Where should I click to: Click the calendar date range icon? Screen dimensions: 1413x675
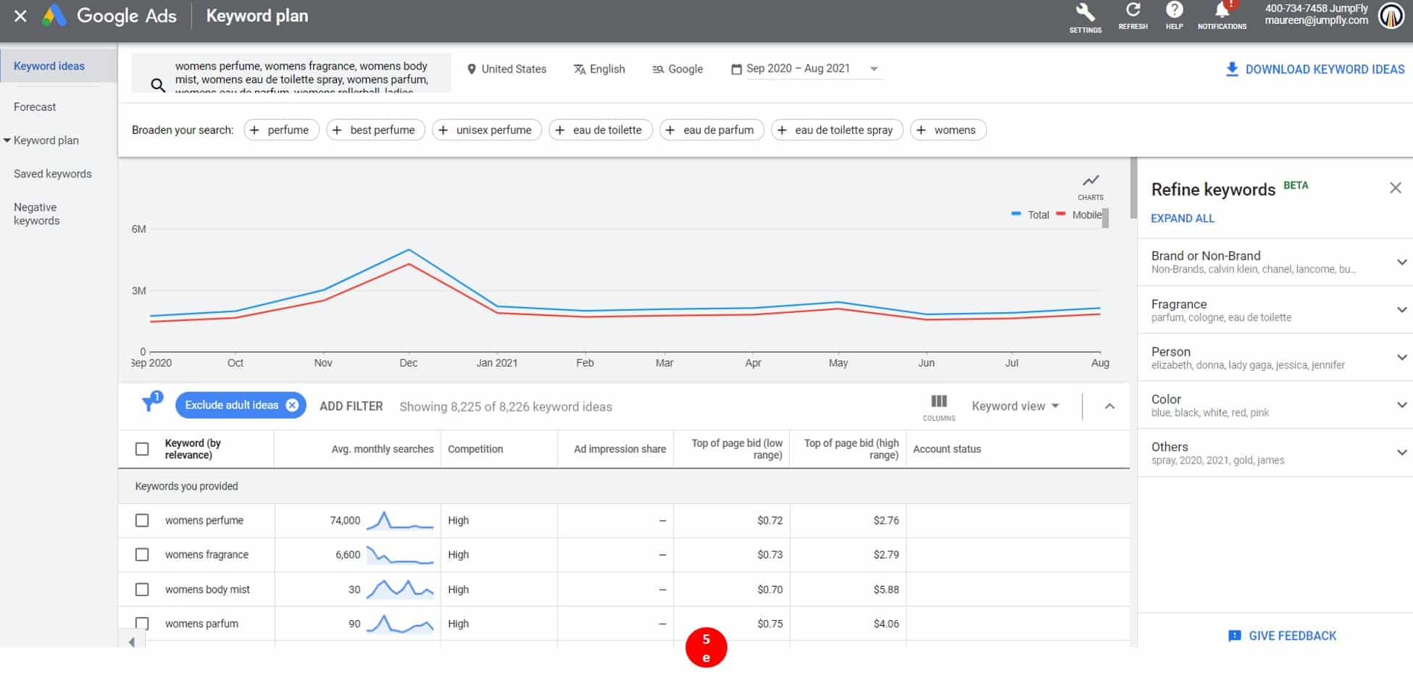coord(736,69)
